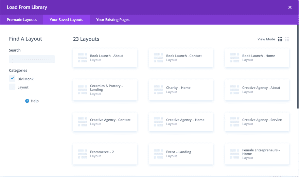Select 'Creative Agency - Contact' title text
Viewport: 299px width, 177px height.
coord(110,120)
